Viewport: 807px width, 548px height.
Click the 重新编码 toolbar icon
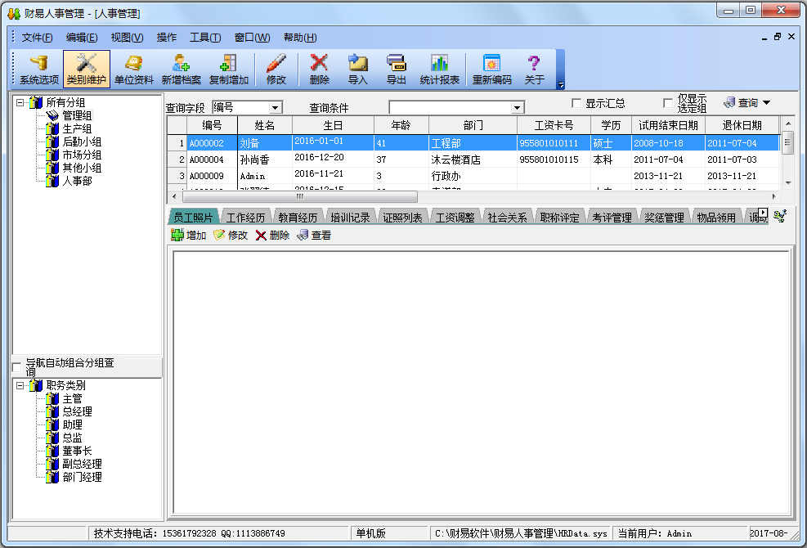pos(491,70)
